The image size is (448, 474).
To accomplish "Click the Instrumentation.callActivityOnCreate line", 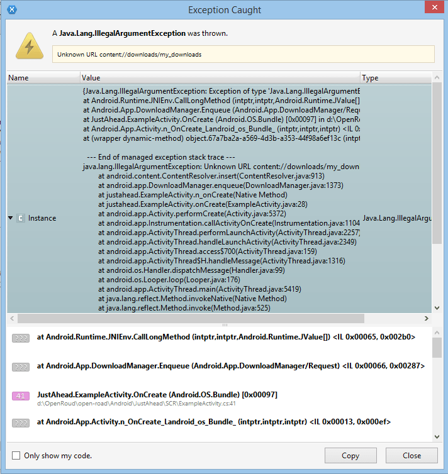I will click(x=229, y=223).
